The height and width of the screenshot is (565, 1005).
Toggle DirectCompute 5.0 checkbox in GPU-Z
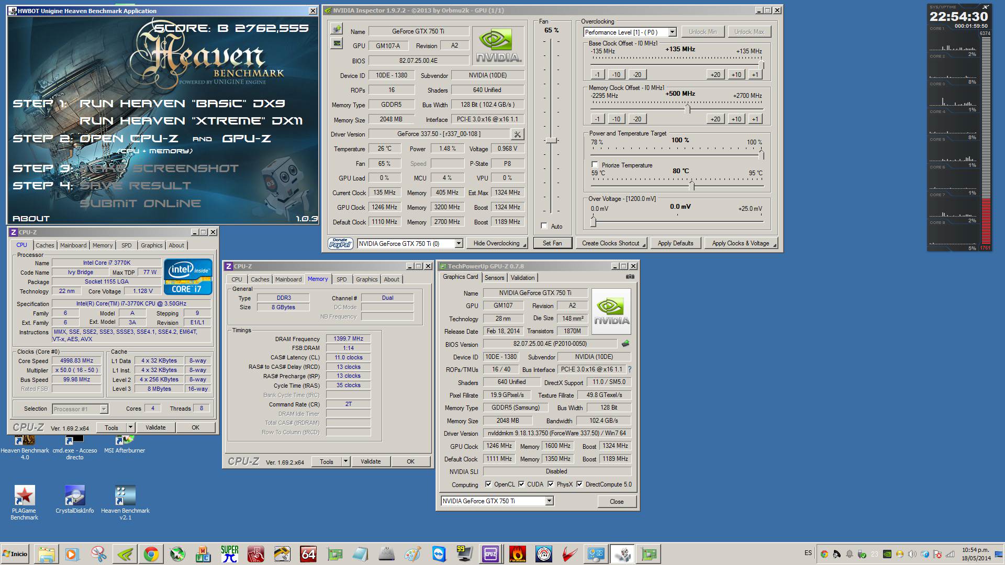(x=579, y=484)
